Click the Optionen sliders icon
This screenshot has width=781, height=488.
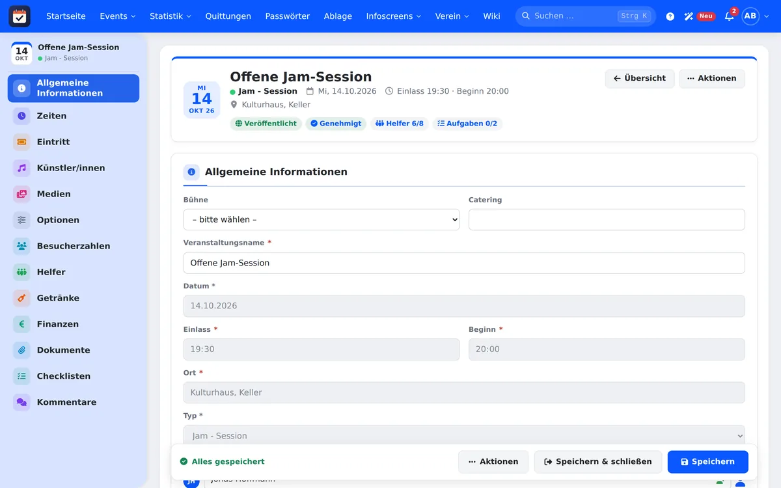pos(22,220)
